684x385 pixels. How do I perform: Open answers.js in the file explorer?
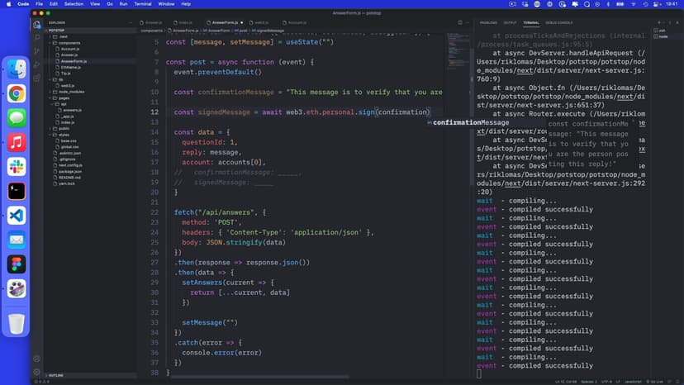pos(72,110)
